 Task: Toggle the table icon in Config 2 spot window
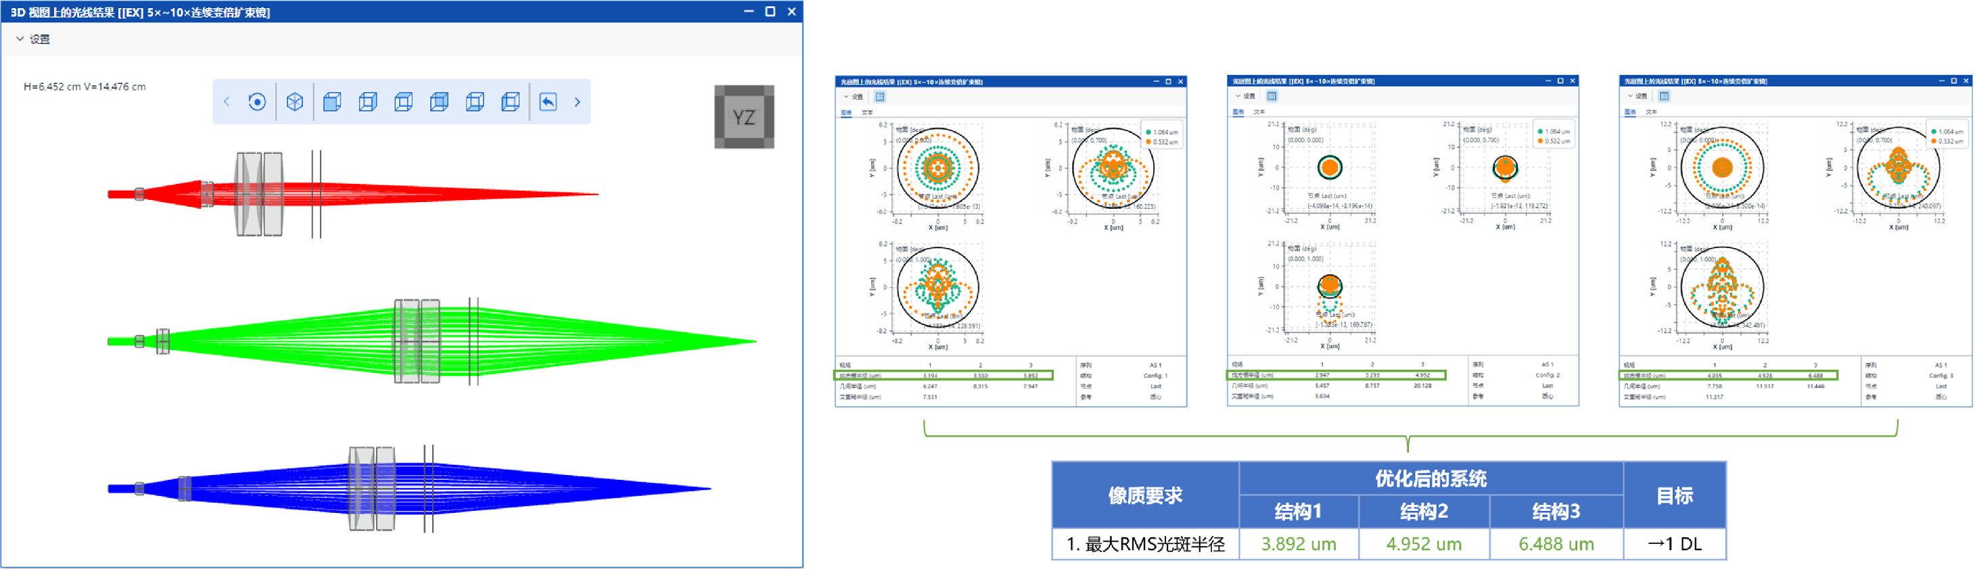1272,97
